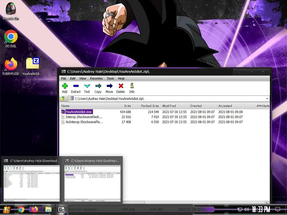
Task: Click size value 434 688
Action: (x=125, y=112)
